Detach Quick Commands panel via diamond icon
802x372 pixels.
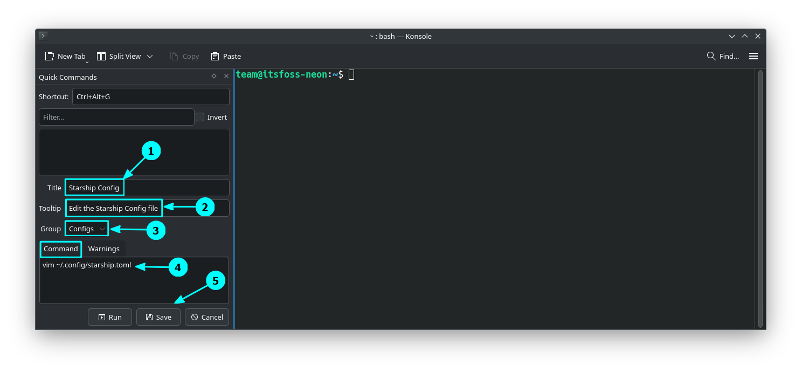tap(213, 76)
